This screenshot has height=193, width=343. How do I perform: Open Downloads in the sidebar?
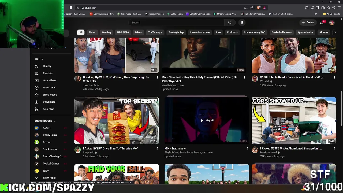pos(50,102)
